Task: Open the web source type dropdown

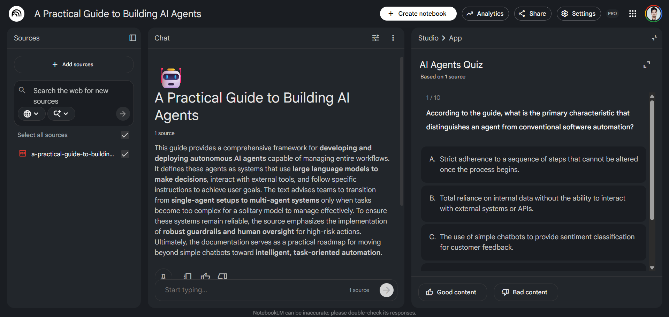Action: (x=31, y=114)
